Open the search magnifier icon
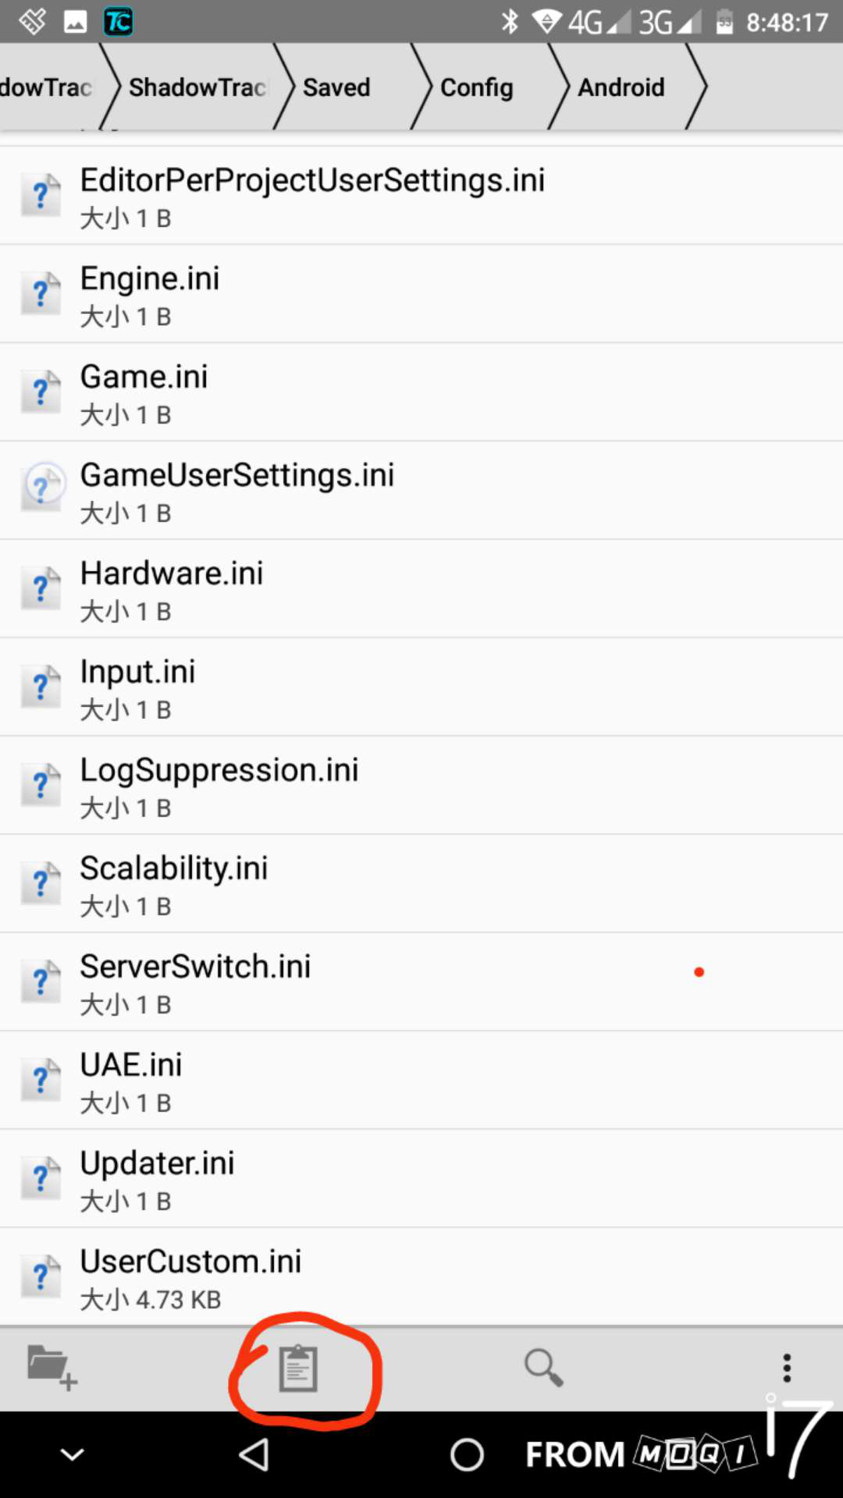Screen dimensions: 843x1498 (x=543, y=1368)
